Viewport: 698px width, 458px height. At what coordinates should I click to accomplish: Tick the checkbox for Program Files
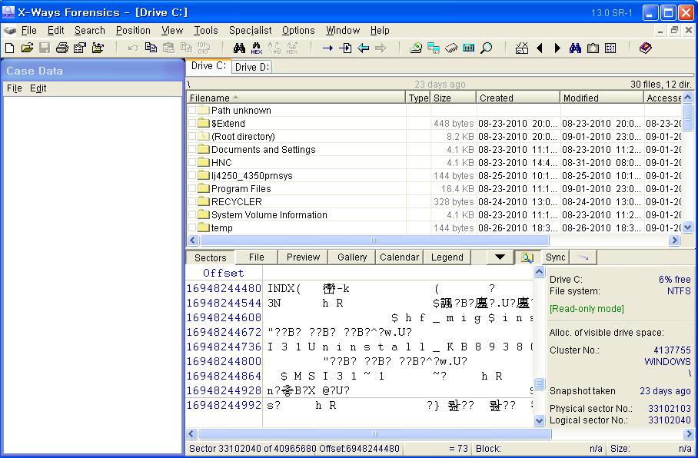point(192,188)
